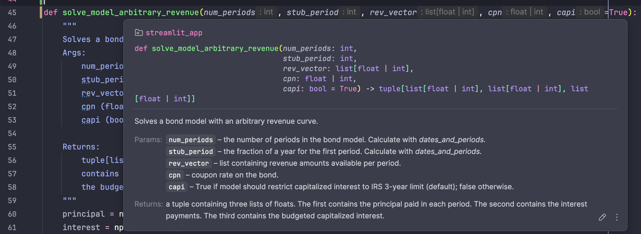This screenshot has height=234, width=641.
Task: Click 'bool' type in popup signature capi line
Action: click(318, 89)
